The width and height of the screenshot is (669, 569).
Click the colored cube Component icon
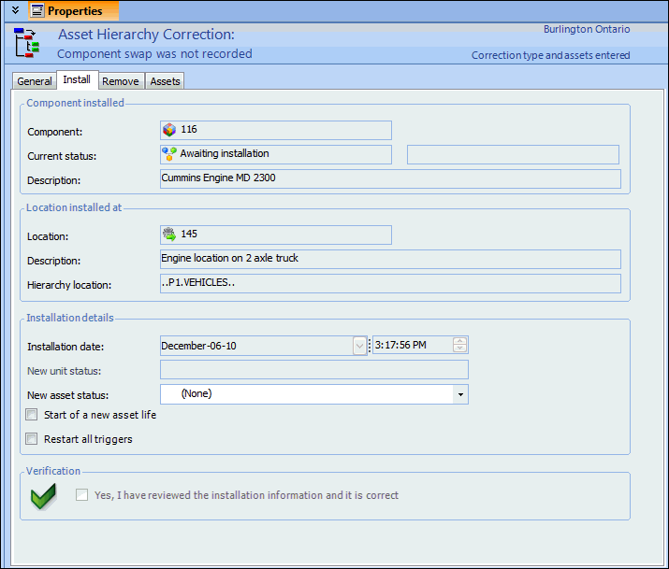(169, 130)
